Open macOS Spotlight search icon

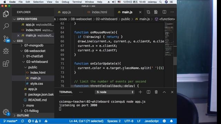160,2
